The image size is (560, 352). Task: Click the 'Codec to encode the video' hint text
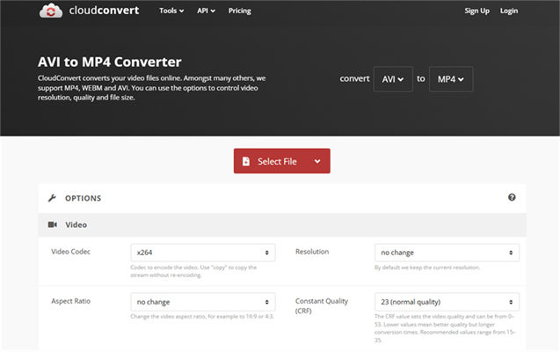pos(193,271)
